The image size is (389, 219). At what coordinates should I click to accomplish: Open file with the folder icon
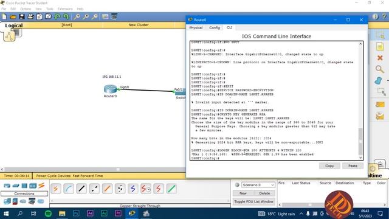pos(13,16)
